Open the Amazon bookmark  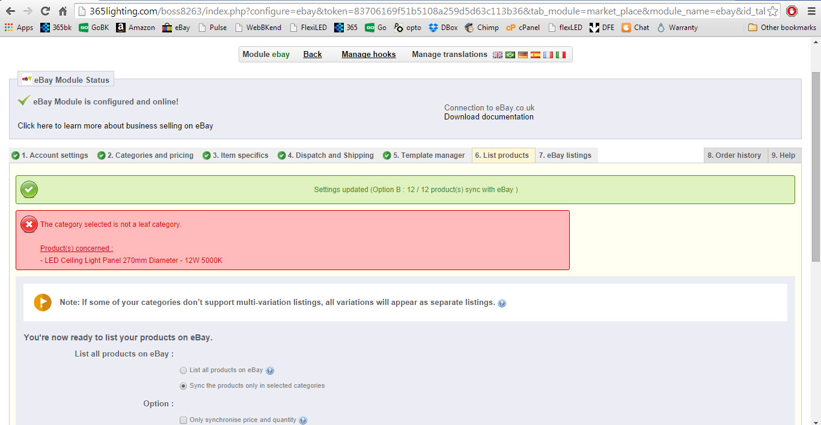point(135,28)
